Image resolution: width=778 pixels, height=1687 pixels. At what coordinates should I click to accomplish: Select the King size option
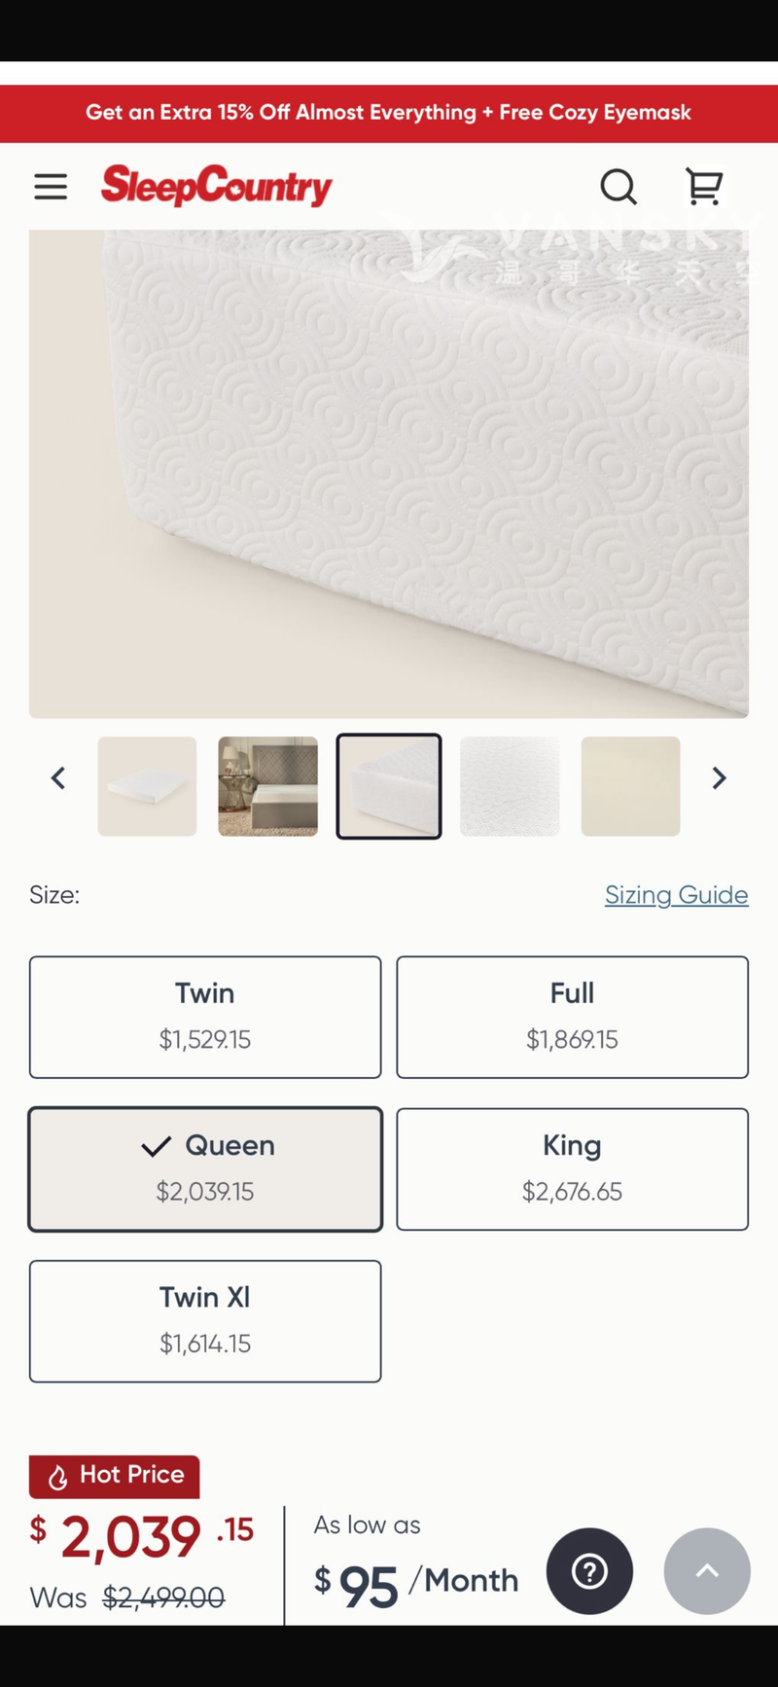[x=572, y=1168]
